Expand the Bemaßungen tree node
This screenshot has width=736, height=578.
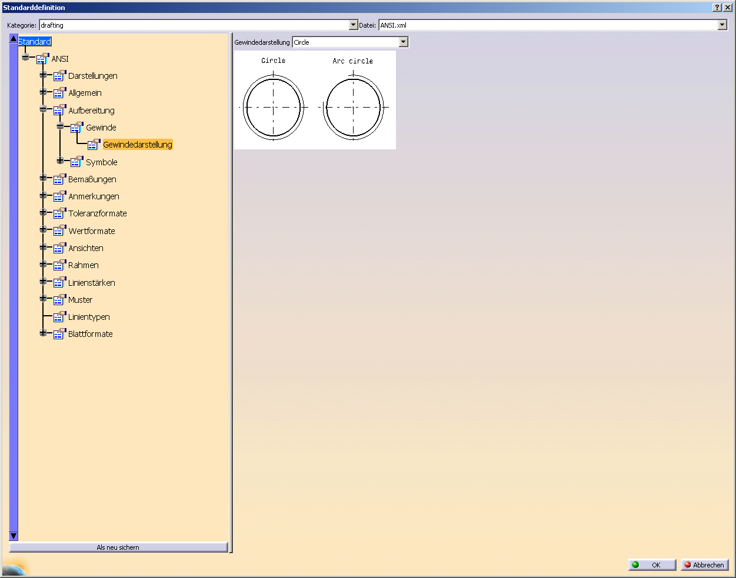(x=43, y=178)
